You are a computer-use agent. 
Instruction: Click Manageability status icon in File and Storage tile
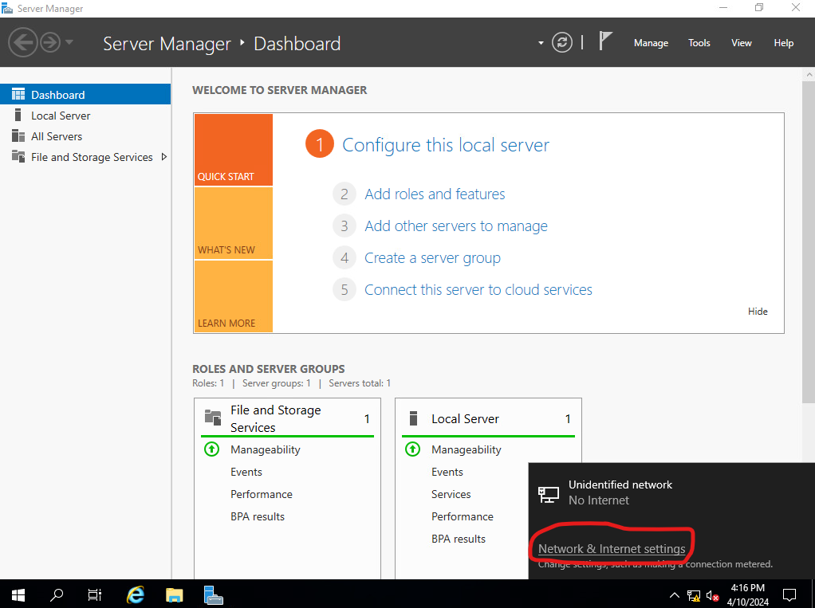coord(211,449)
